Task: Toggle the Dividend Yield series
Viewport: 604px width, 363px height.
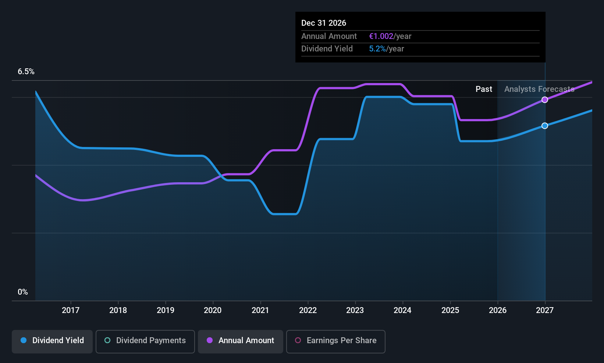Action: 52,342
